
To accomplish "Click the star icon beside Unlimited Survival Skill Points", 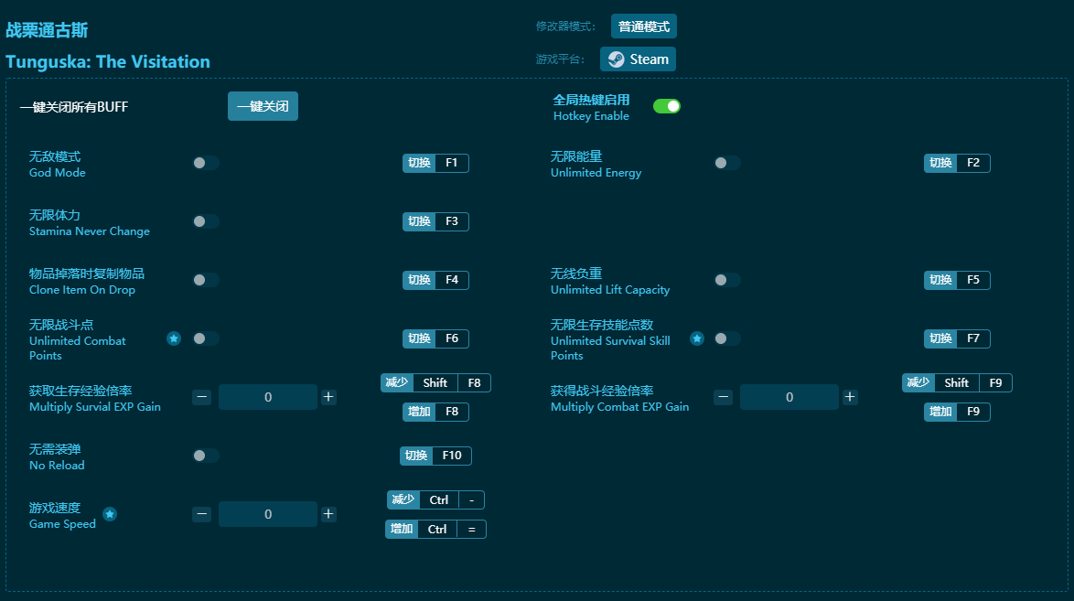I will 697,338.
